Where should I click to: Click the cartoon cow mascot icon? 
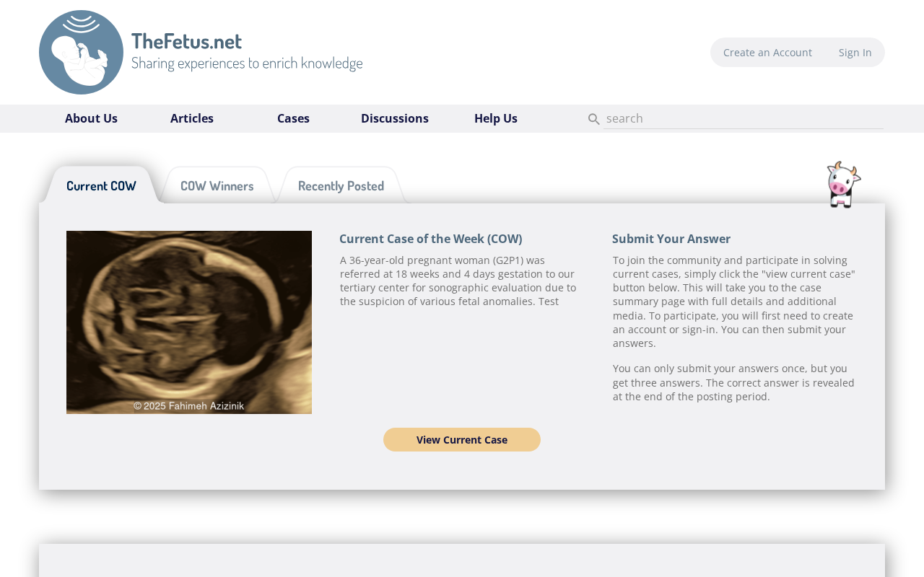(x=843, y=185)
